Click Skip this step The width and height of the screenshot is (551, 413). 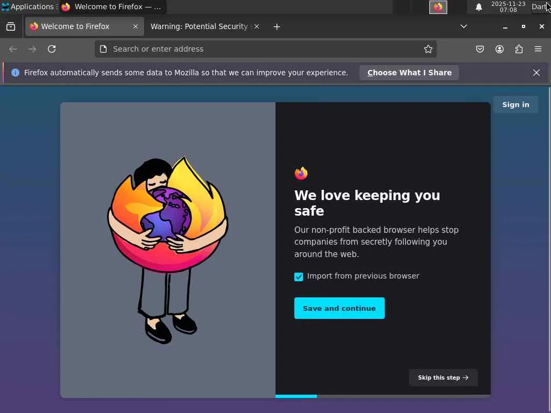click(443, 378)
